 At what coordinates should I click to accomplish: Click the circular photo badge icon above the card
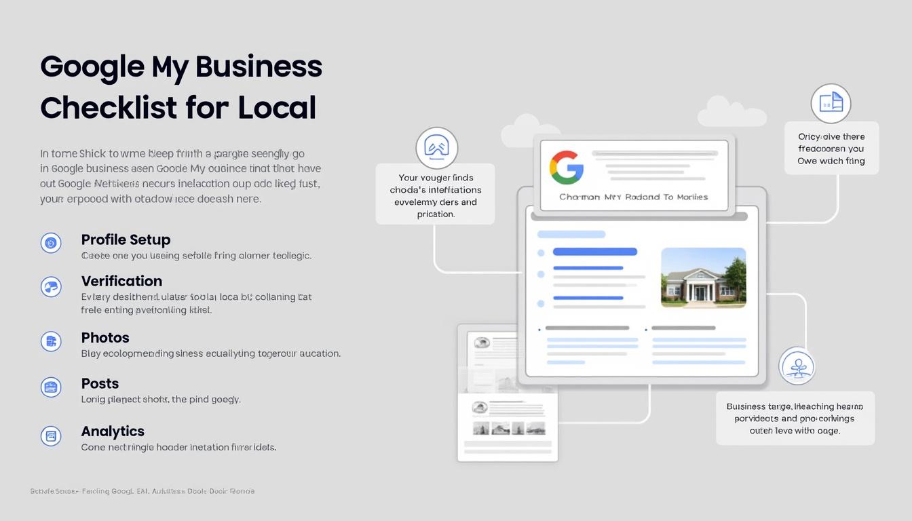point(436,147)
